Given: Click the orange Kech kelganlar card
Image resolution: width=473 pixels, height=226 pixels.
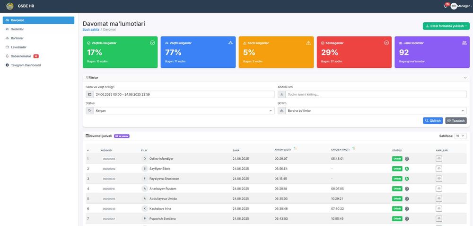Looking at the screenshot, I should click(x=276, y=52).
